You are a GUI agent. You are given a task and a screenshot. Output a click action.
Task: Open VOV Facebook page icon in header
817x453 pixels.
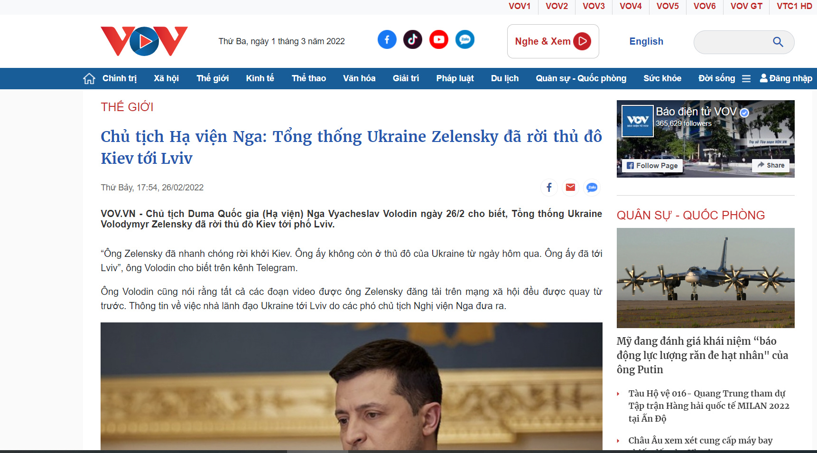(x=387, y=39)
